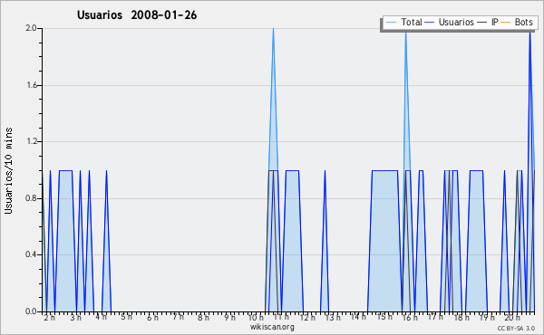Click the '9 h' x-axis label

[229, 318]
